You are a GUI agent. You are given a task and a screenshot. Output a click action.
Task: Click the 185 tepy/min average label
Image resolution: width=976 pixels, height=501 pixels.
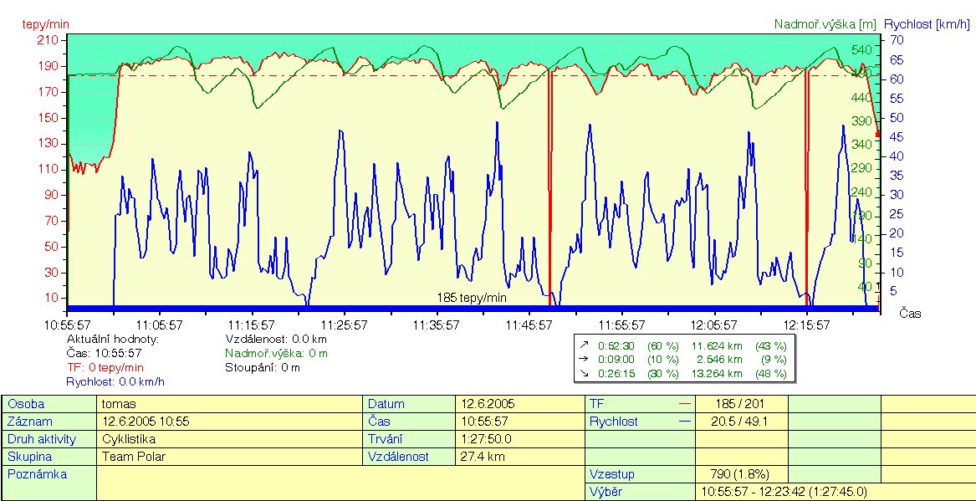[472, 297]
